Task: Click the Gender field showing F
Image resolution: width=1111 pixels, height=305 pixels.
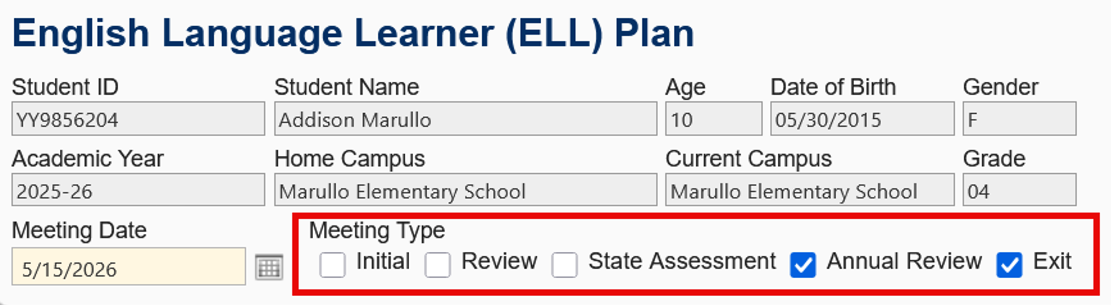Action: click(x=1018, y=120)
